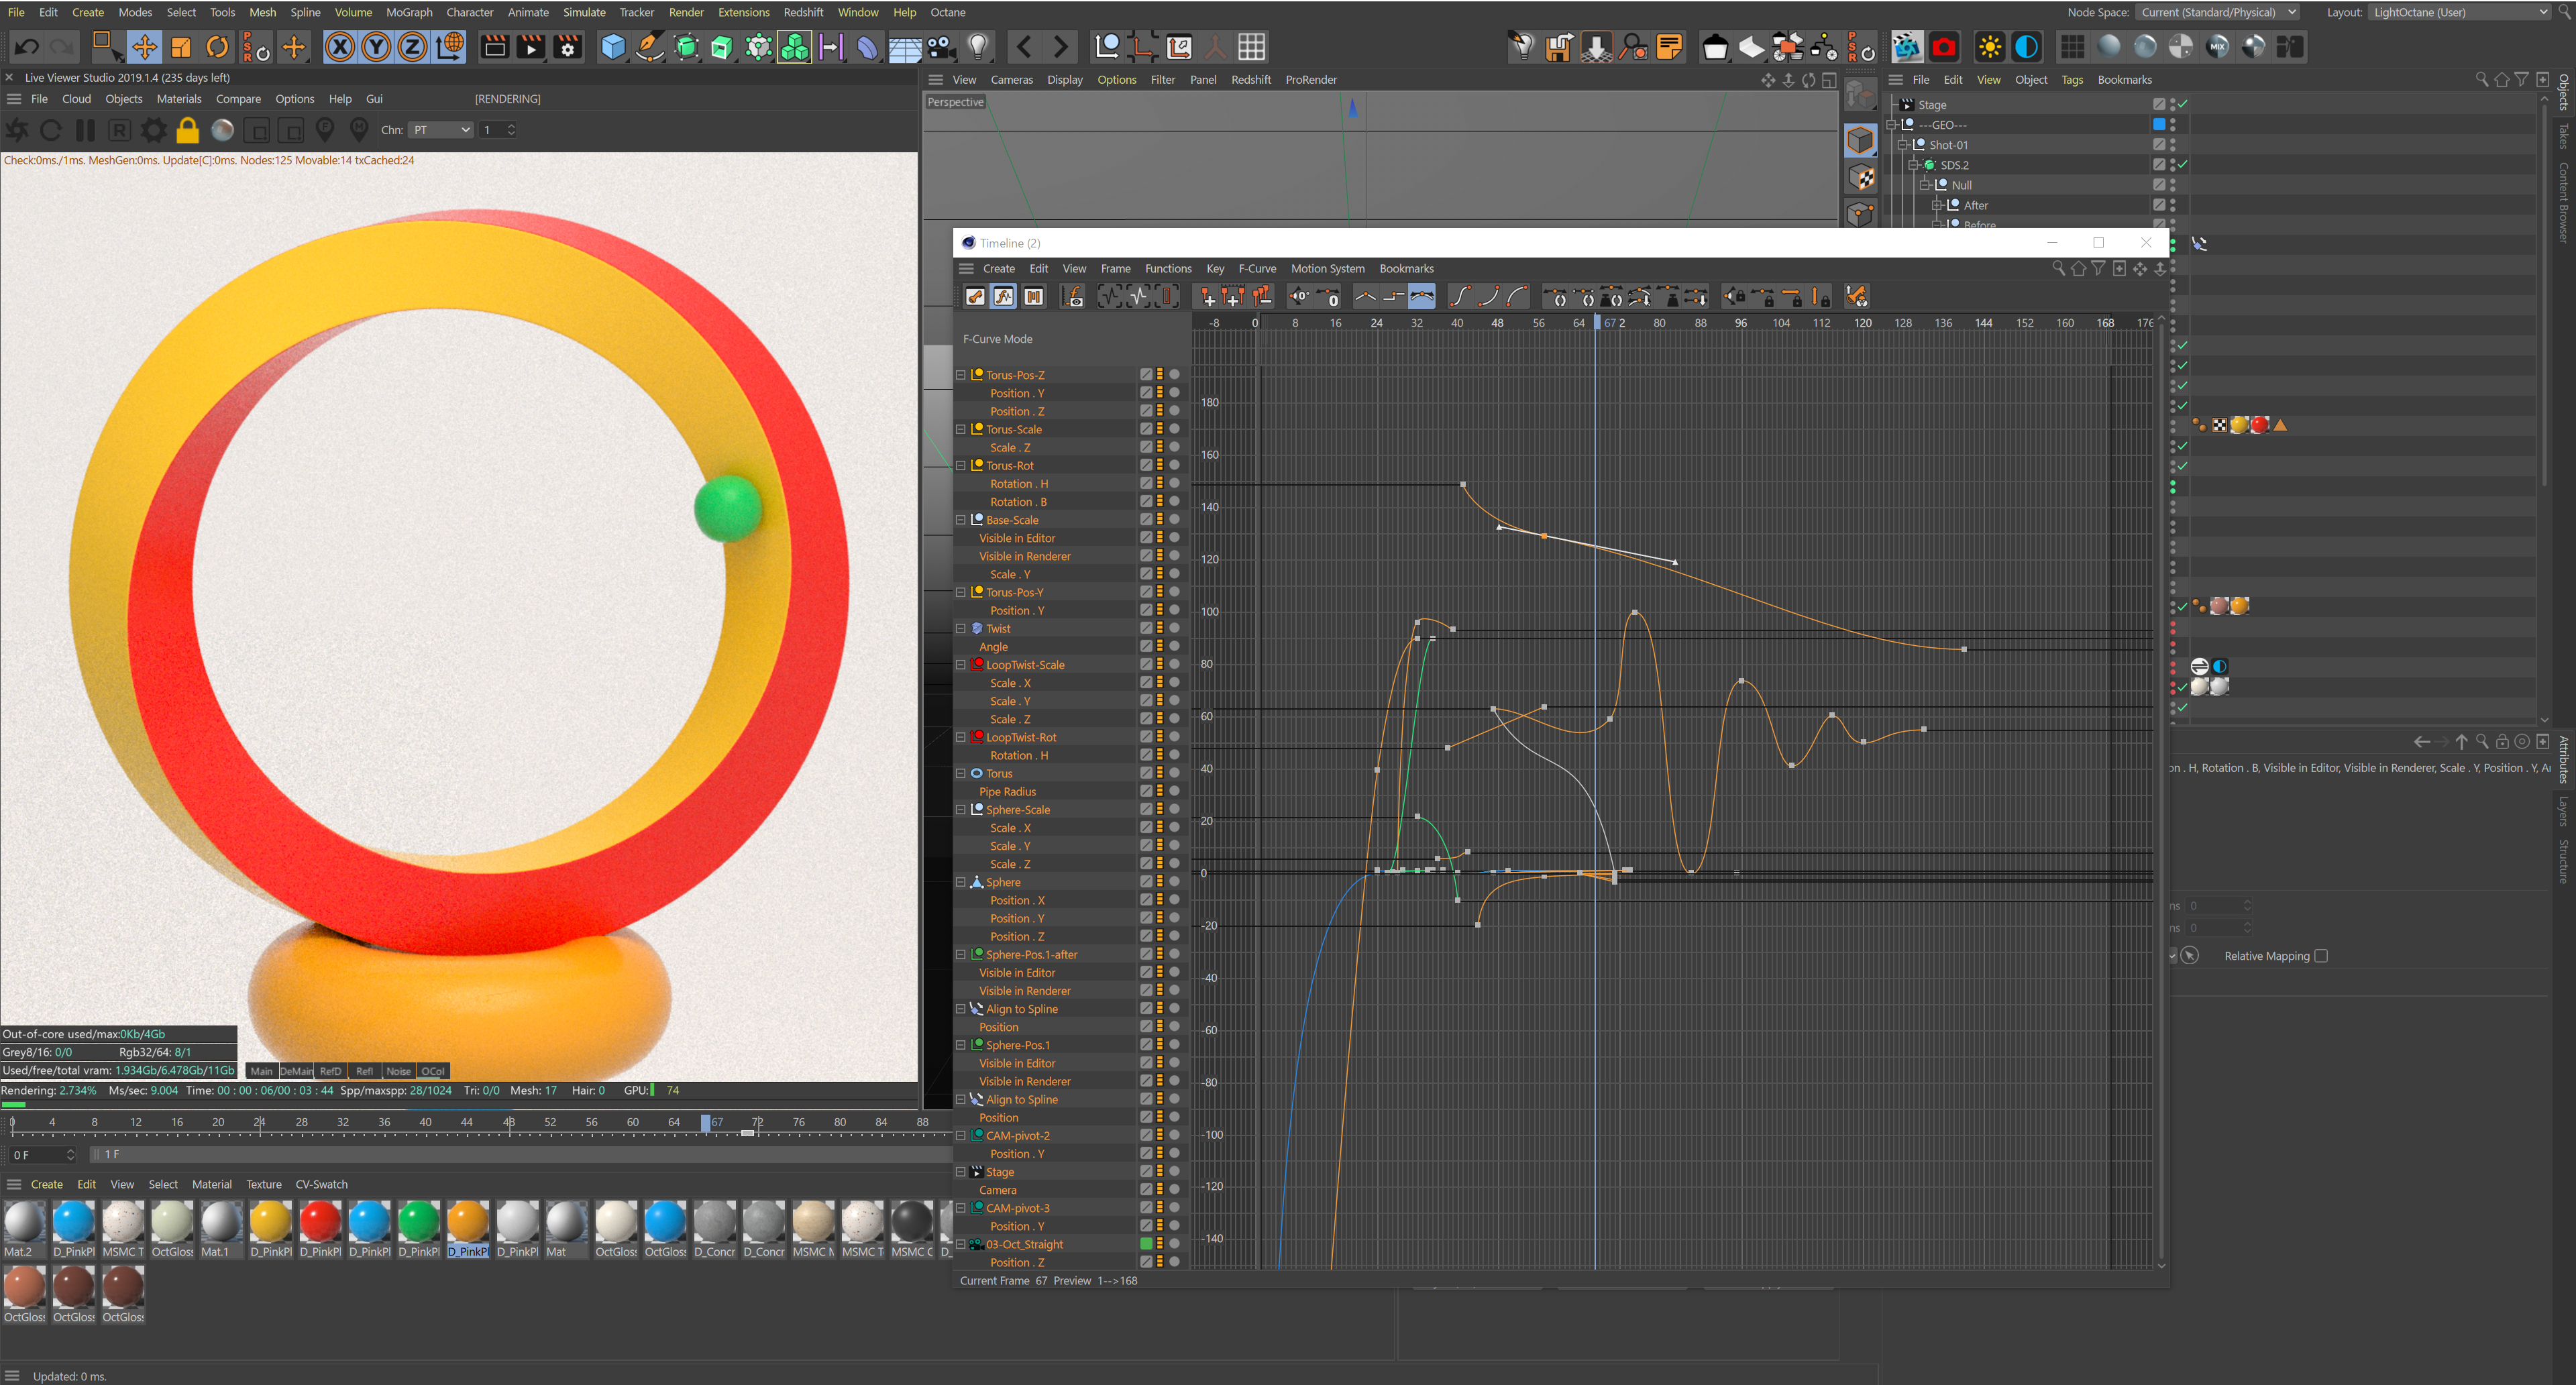Click the Cube primitive icon
This screenshot has width=2576, height=1385.
pos(612,47)
